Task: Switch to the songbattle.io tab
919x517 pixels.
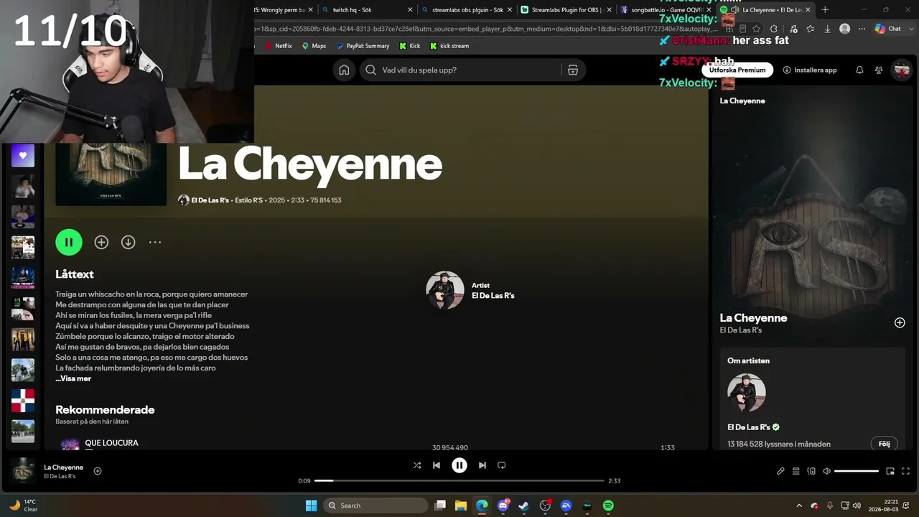Action: (x=665, y=10)
